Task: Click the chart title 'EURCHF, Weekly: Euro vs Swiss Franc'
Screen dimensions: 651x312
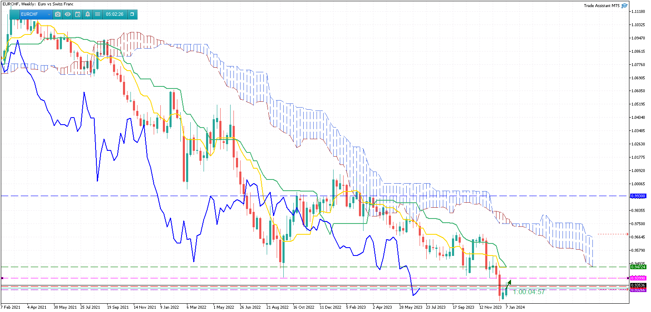Action: (38, 4)
